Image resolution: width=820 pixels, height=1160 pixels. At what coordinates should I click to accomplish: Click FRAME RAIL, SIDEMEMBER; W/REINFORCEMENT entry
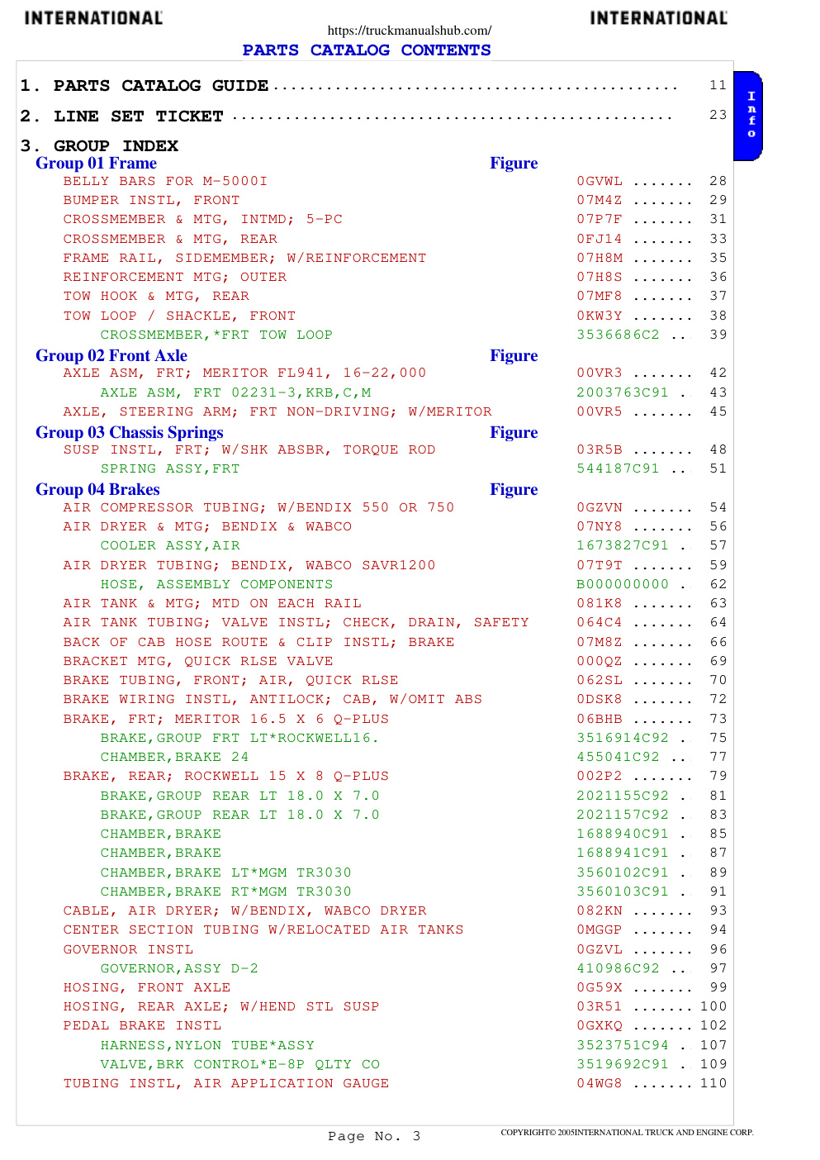(244, 258)
